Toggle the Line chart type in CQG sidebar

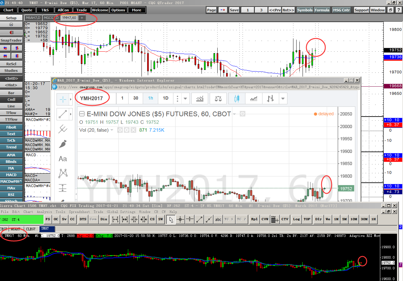tap(11, 106)
